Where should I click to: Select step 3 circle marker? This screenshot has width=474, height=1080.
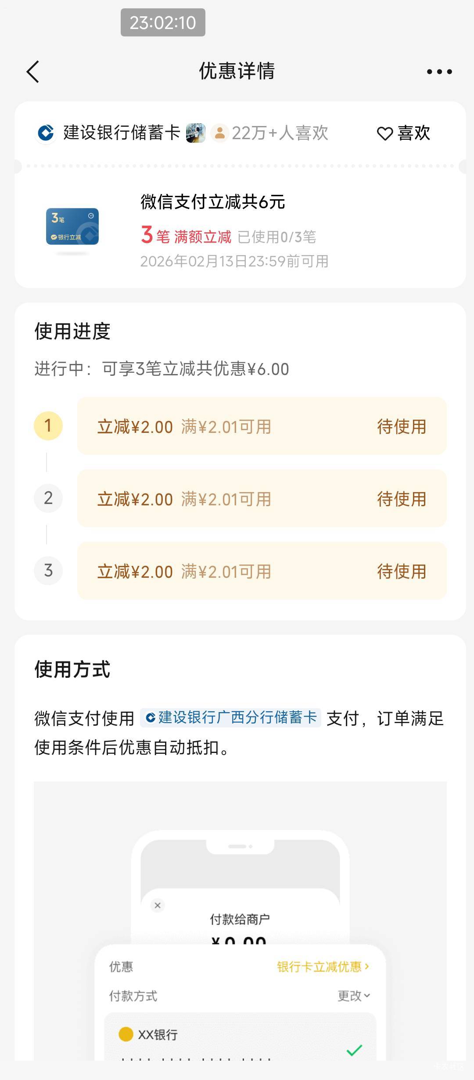48,571
